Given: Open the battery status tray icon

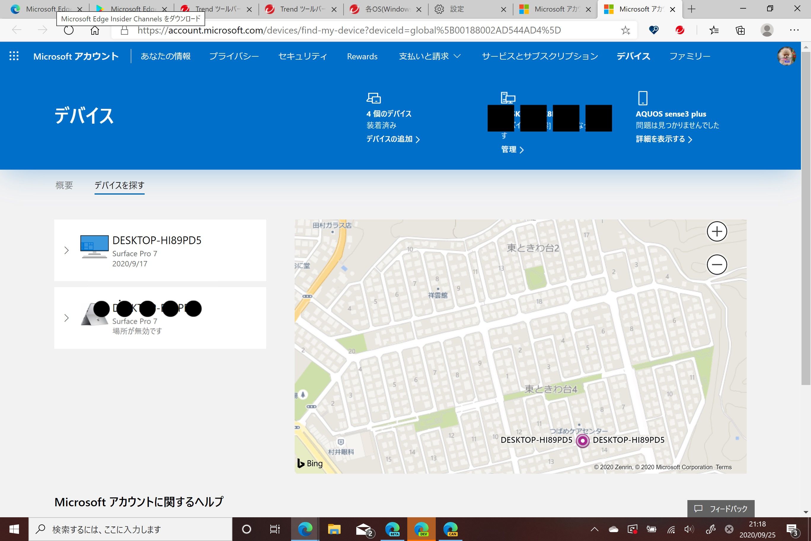Looking at the screenshot, I should pyautogui.click(x=651, y=529).
